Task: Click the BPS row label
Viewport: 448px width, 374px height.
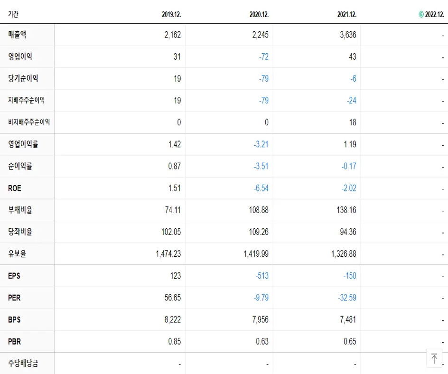Action: point(14,320)
